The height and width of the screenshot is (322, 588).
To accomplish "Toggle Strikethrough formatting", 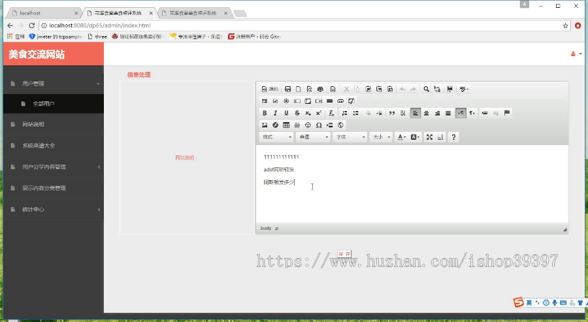I will pyautogui.click(x=297, y=113).
